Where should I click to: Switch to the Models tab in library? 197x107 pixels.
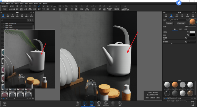click(31, 16)
